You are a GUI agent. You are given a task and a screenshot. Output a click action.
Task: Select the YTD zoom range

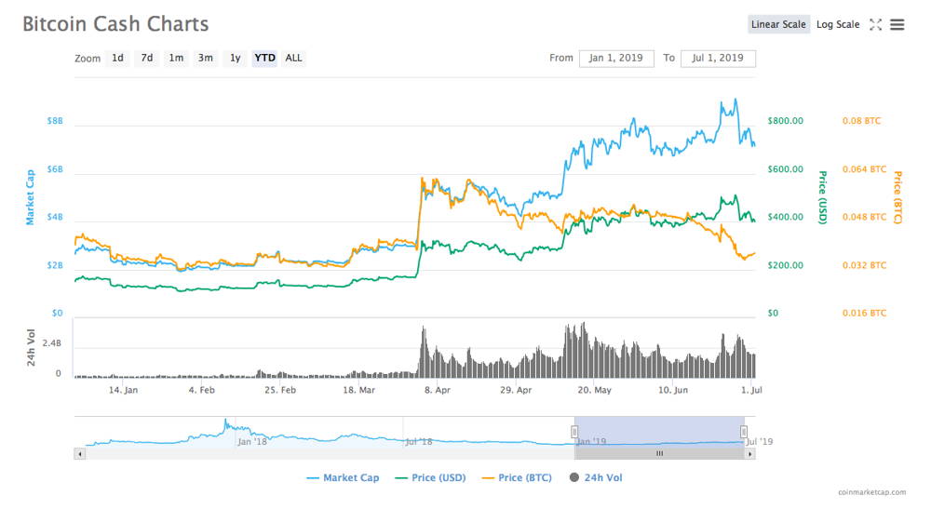264,58
